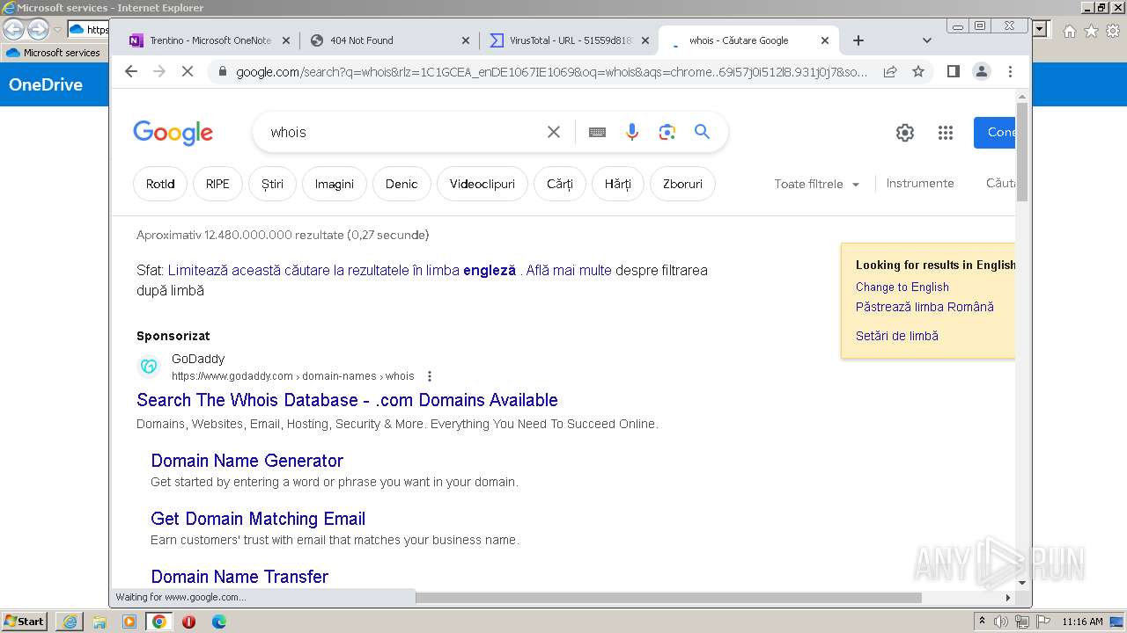Open Internet Explorer home icon
The width and height of the screenshot is (1127, 633).
click(x=1069, y=31)
